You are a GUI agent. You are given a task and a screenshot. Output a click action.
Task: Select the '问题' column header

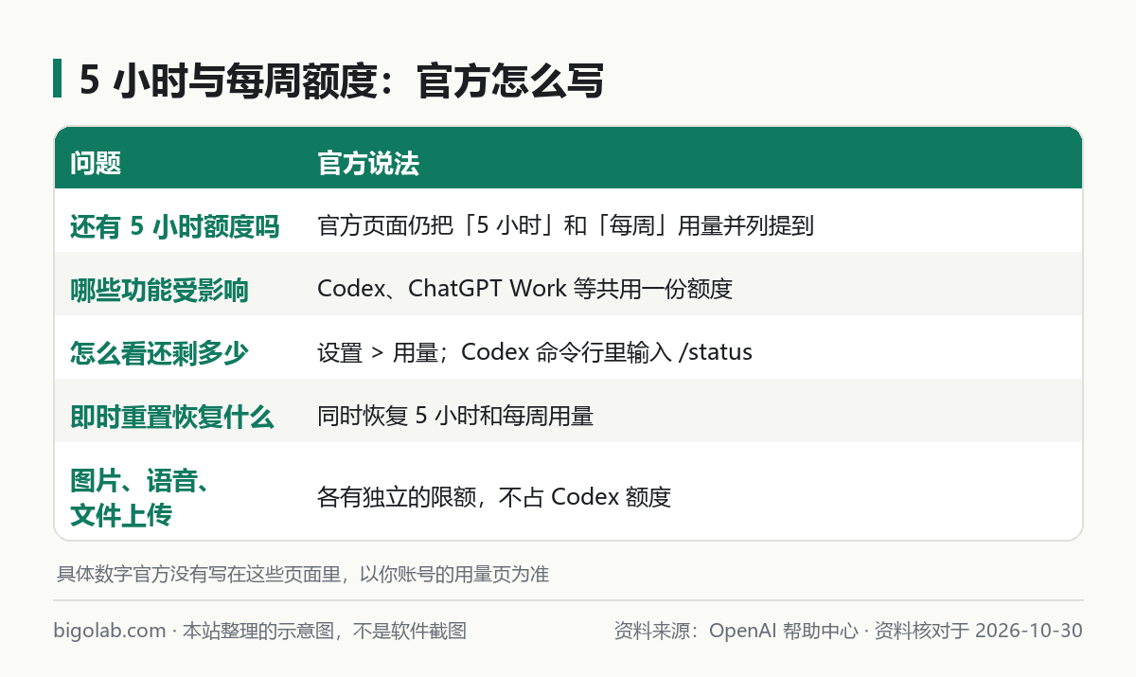pyautogui.click(x=96, y=164)
